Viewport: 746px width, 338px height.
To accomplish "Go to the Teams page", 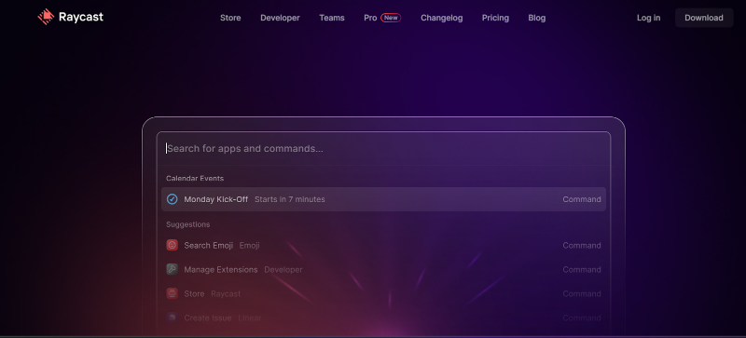I will tap(332, 18).
